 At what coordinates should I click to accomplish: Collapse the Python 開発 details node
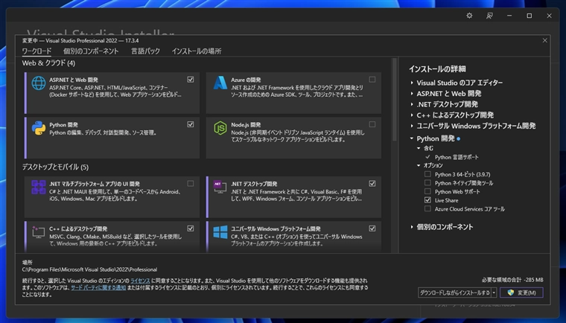click(412, 138)
